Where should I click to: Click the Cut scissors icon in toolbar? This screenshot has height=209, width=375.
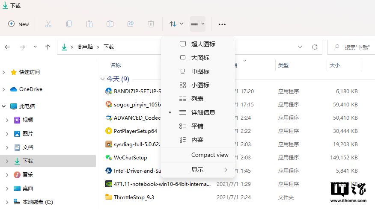coord(48,24)
